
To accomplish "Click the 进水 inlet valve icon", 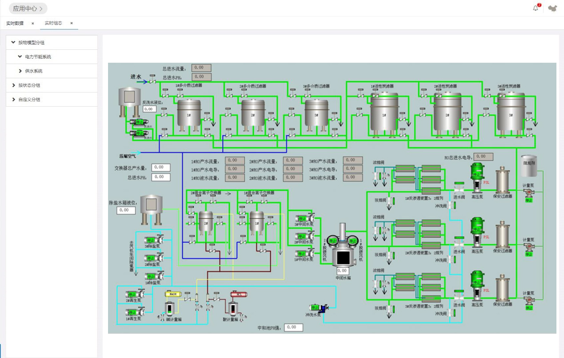I will (x=152, y=81).
